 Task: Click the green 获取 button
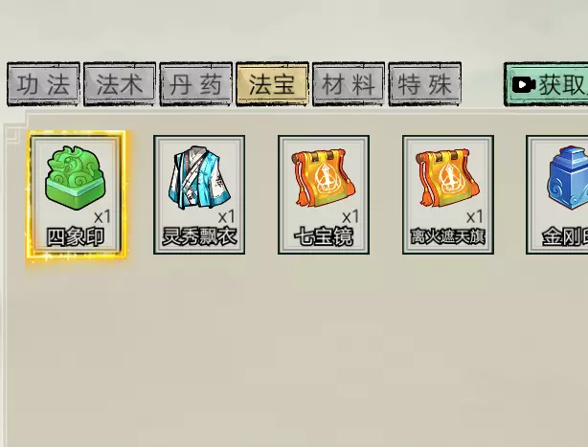tap(546, 84)
